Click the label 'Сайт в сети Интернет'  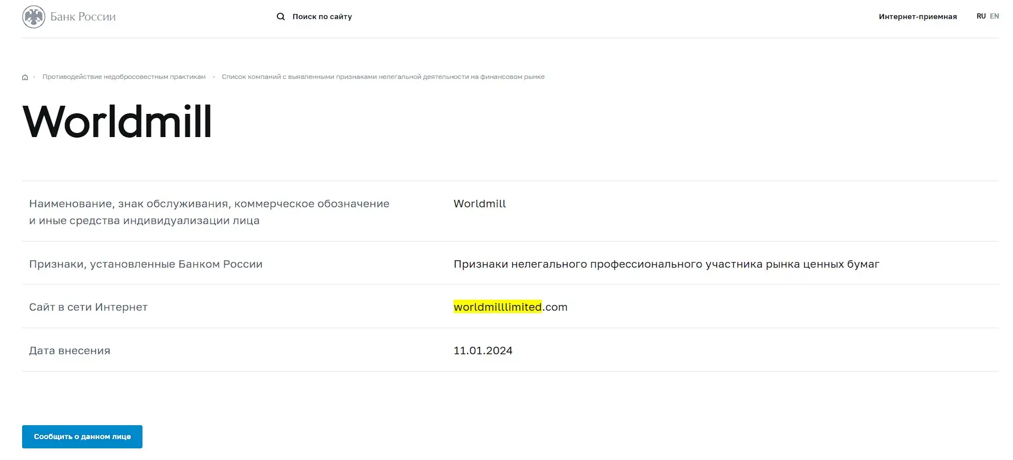click(88, 307)
